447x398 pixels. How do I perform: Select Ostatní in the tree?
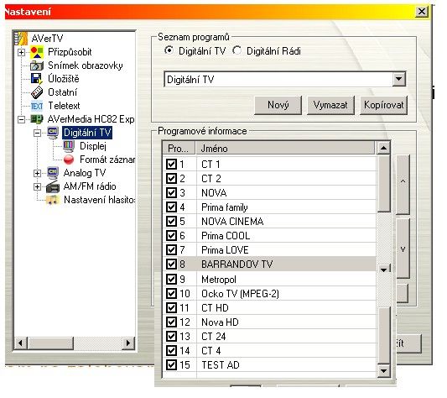(62, 92)
